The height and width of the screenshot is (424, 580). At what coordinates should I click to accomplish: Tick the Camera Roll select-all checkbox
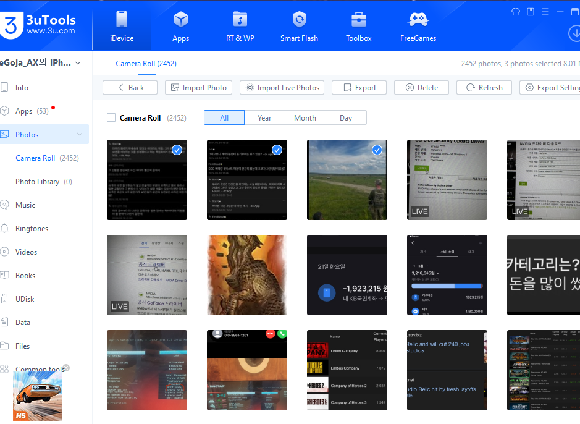point(111,117)
